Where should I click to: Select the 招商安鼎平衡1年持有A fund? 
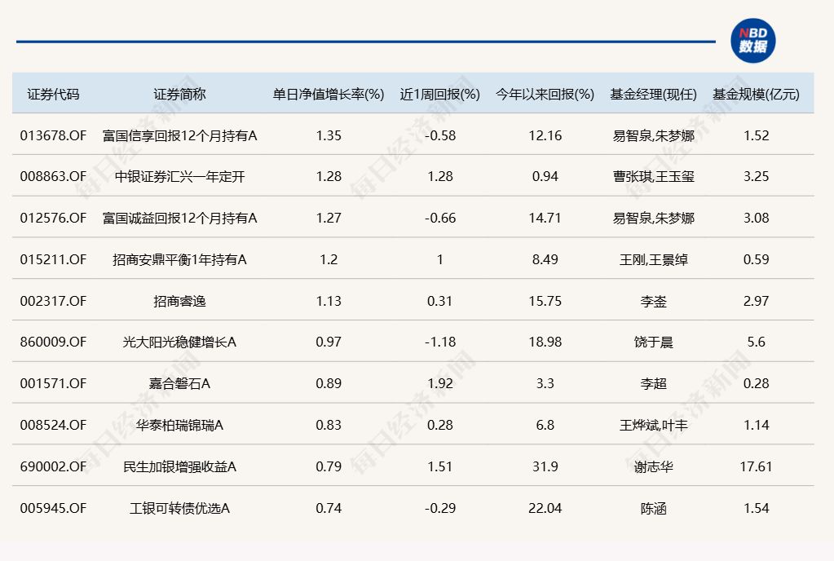pos(179,259)
